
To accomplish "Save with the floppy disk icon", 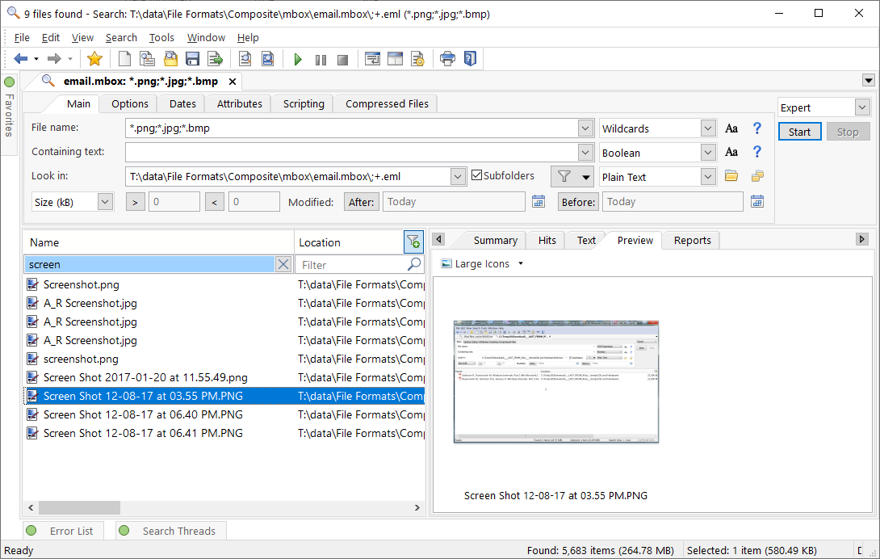I will click(x=192, y=58).
